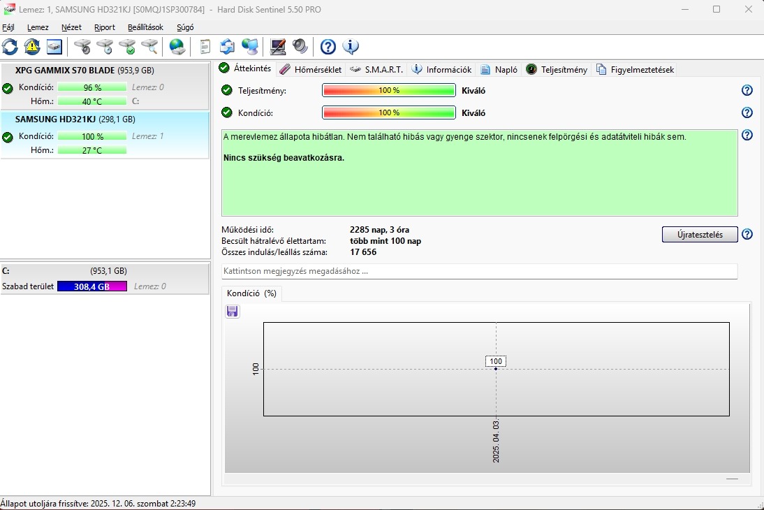This screenshot has width=764, height=510.
Task: Save the Kondíció graph with floppy icon
Action: click(233, 311)
